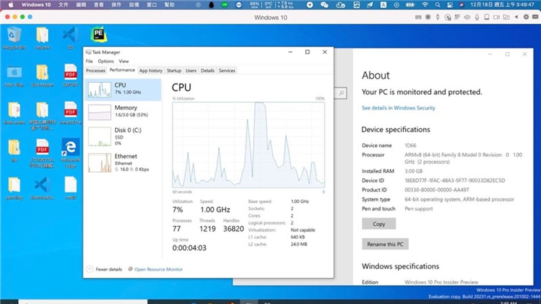Click the Device ID value text

tap(455, 180)
